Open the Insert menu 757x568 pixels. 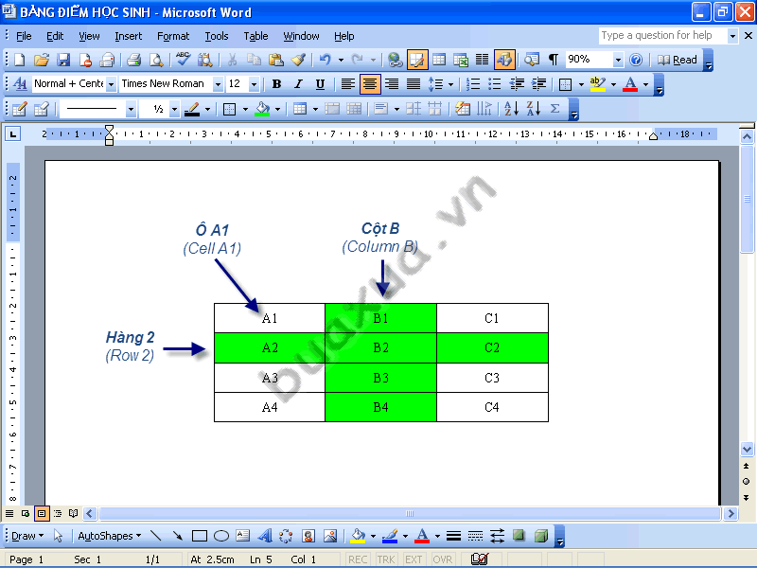pos(129,36)
